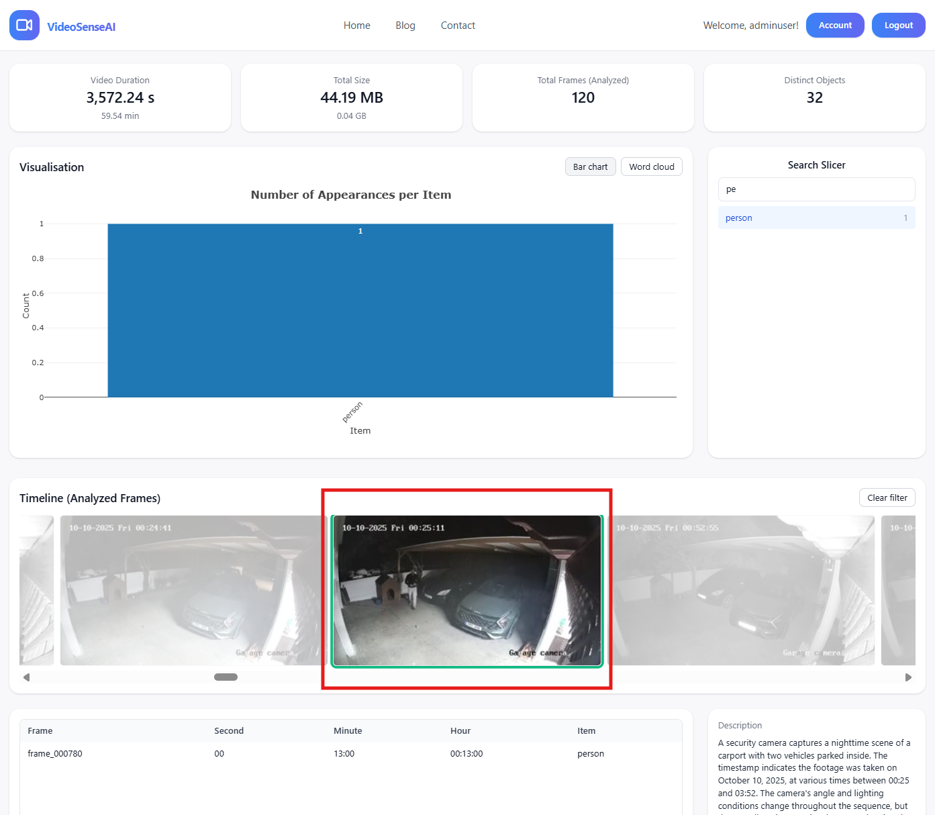Log out using the Logout button
Viewport: 935px width, 815px height.
pyautogui.click(x=897, y=26)
